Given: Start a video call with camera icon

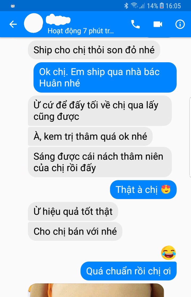Looking at the screenshot, I should [x=158, y=24].
